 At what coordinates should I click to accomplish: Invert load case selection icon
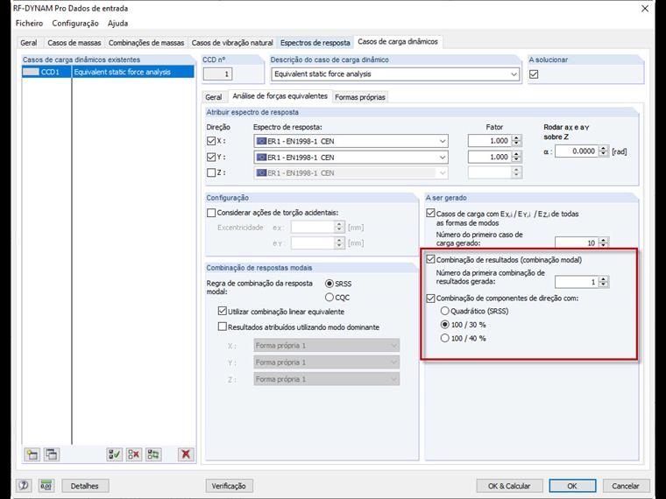(x=153, y=454)
